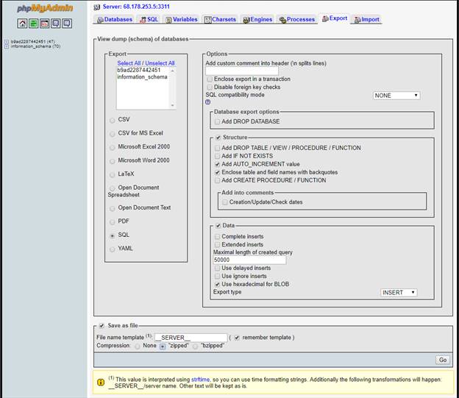Click the Go button

coord(443,360)
